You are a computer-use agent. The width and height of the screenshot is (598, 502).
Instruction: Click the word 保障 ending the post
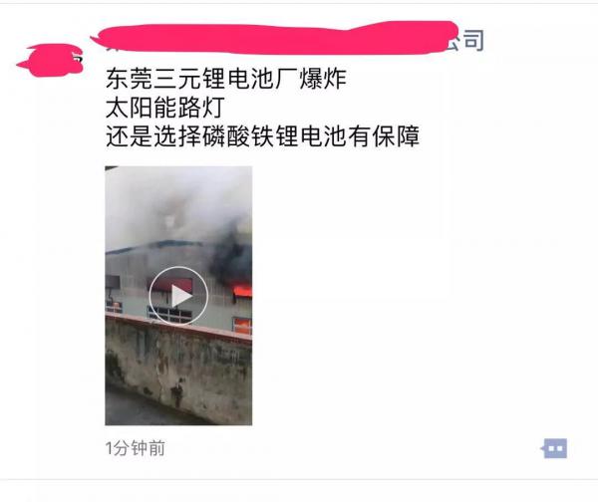397,136
